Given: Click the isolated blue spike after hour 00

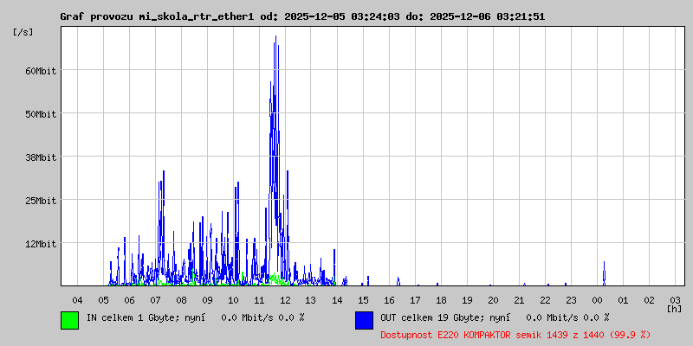Looking at the screenshot, I should (x=604, y=273).
